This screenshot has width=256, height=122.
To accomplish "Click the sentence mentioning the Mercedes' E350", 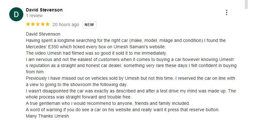I will [96, 47].
